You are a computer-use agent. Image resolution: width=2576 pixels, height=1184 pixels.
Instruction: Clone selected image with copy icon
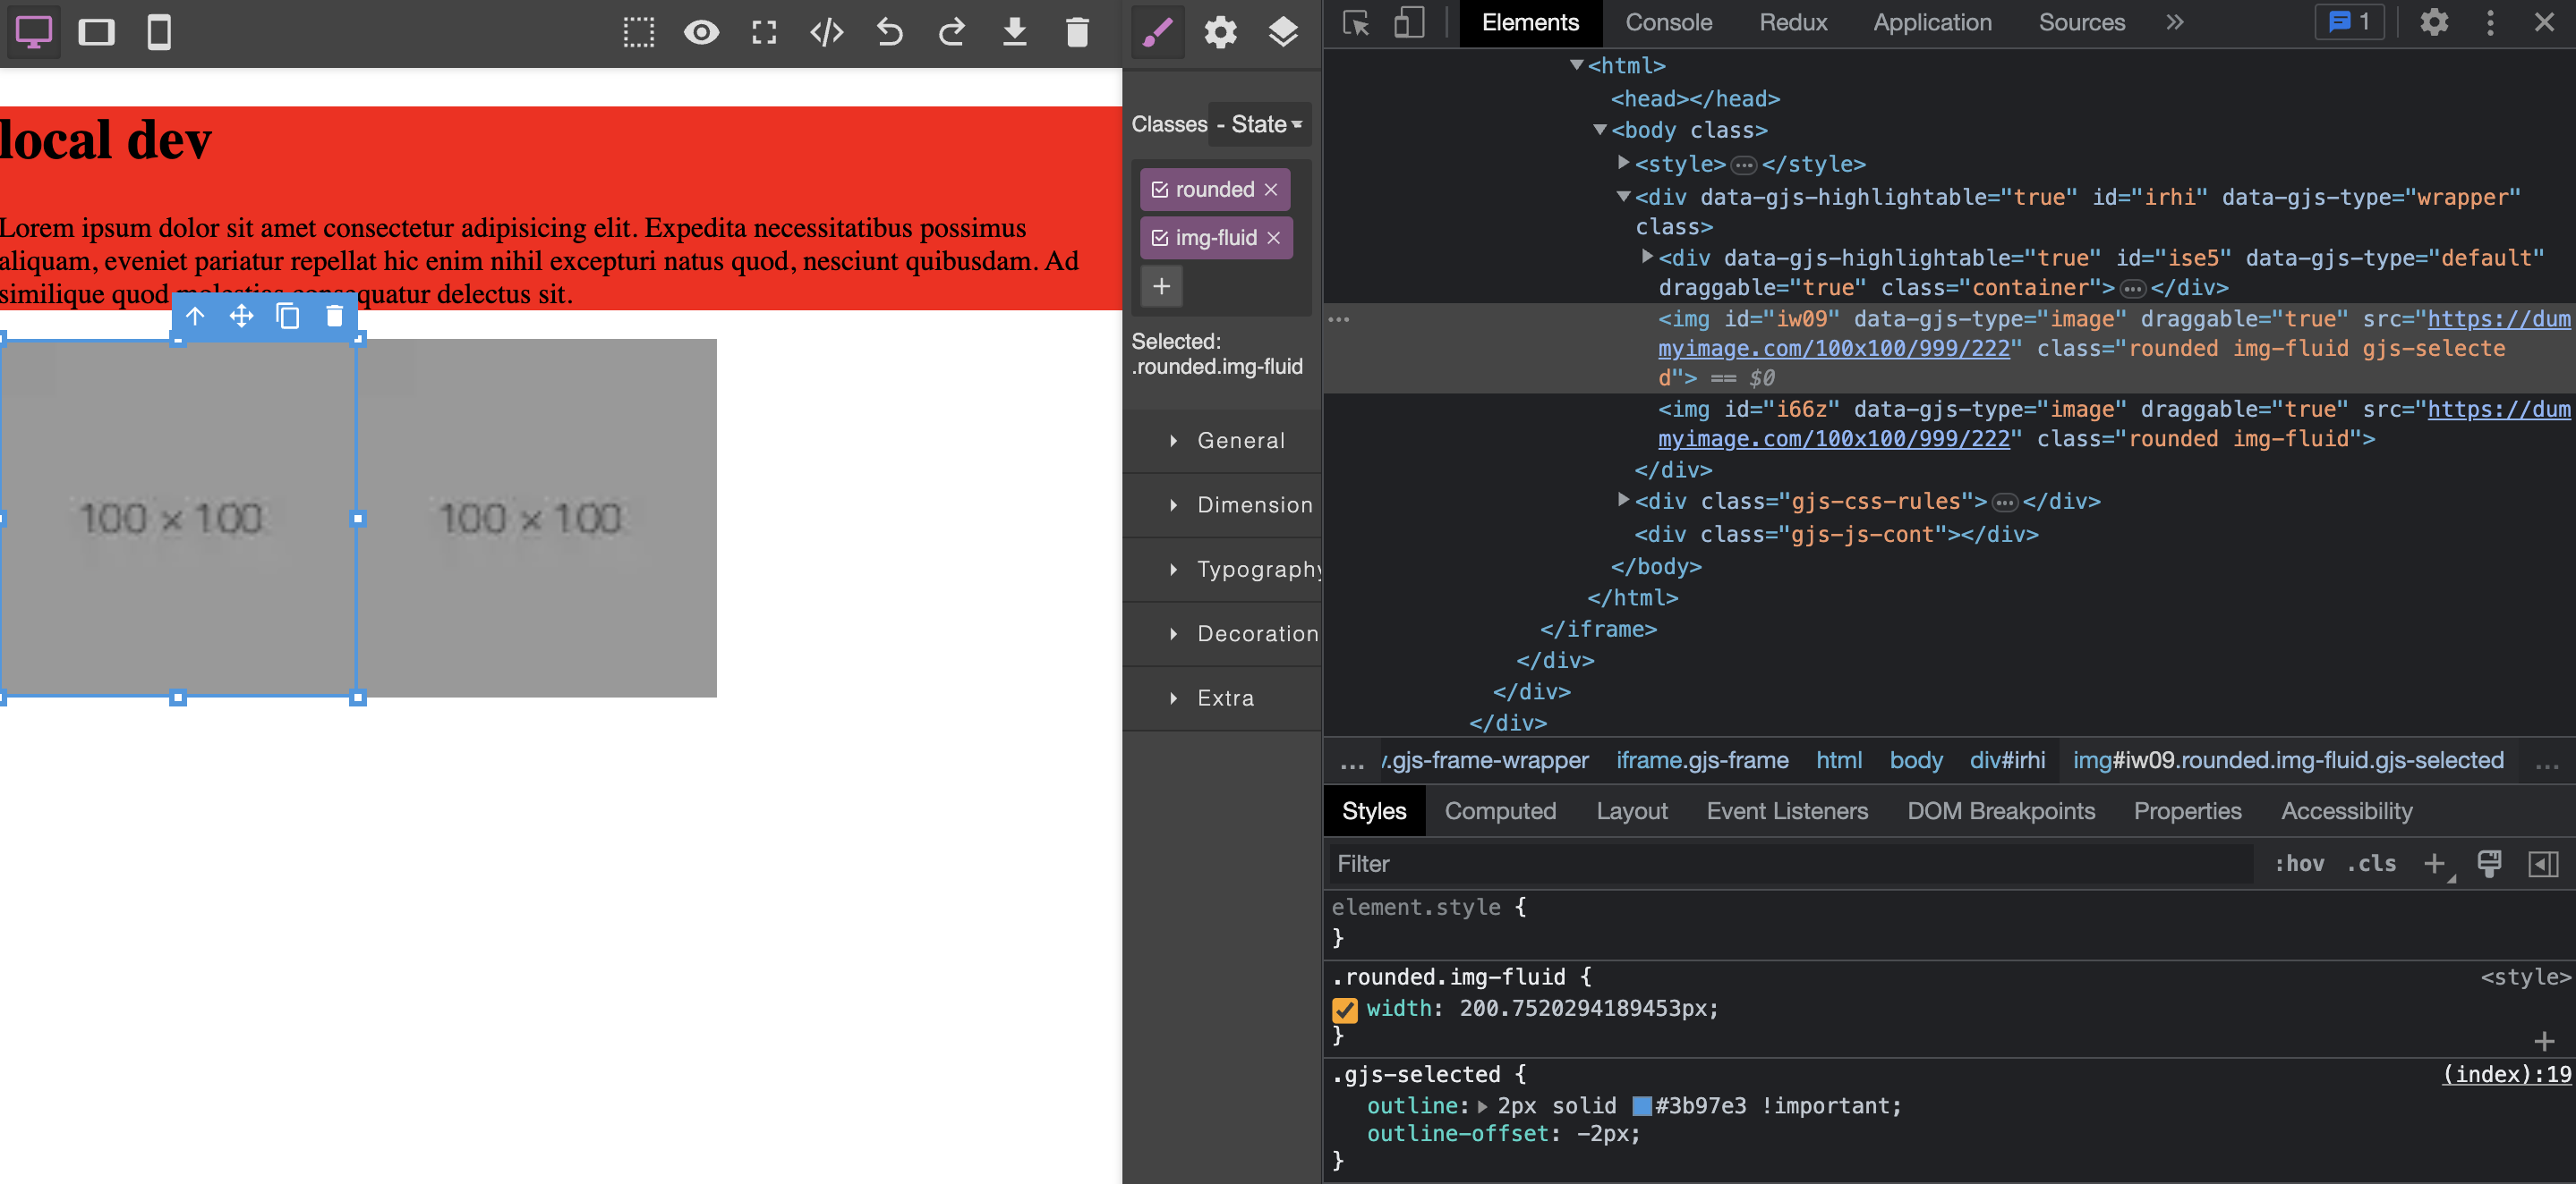click(x=288, y=317)
